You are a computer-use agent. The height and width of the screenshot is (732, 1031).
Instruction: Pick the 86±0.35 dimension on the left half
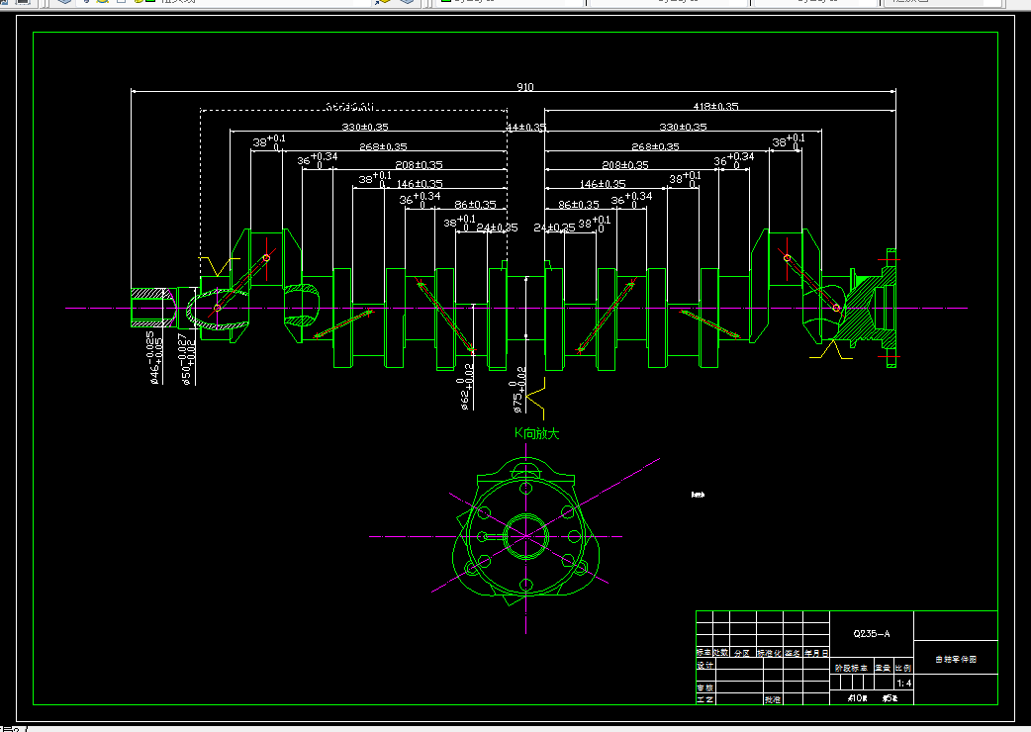475,205
